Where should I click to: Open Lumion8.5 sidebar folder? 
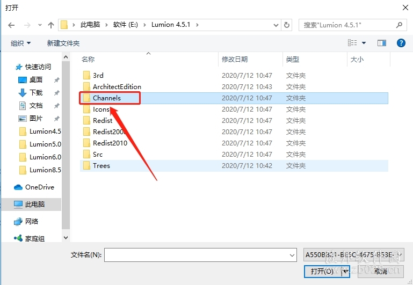click(40, 170)
